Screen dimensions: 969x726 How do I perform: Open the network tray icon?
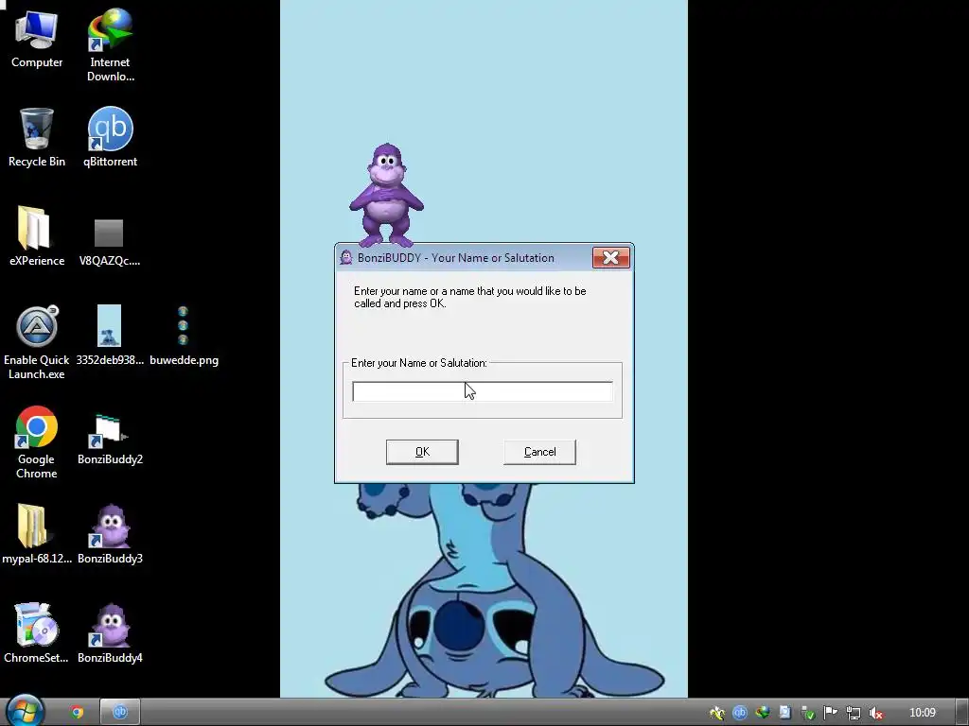pyautogui.click(x=854, y=713)
